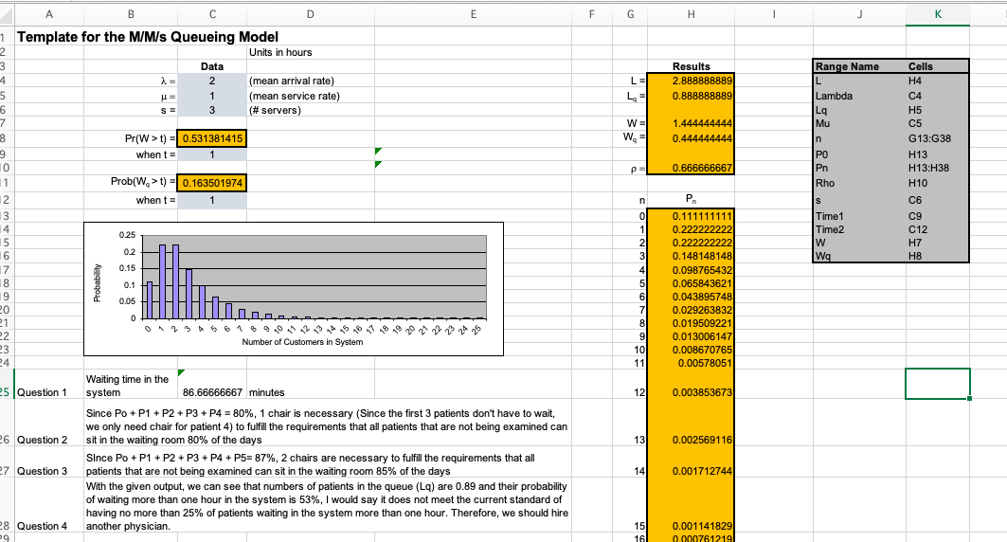This screenshot has height=542, width=1007.
Task: Click the L result cell 2.888888889
Action: click(691, 81)
